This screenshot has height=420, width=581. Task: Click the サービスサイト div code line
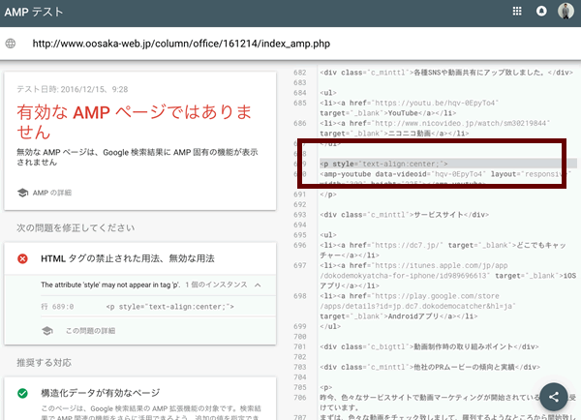(404, 215)
